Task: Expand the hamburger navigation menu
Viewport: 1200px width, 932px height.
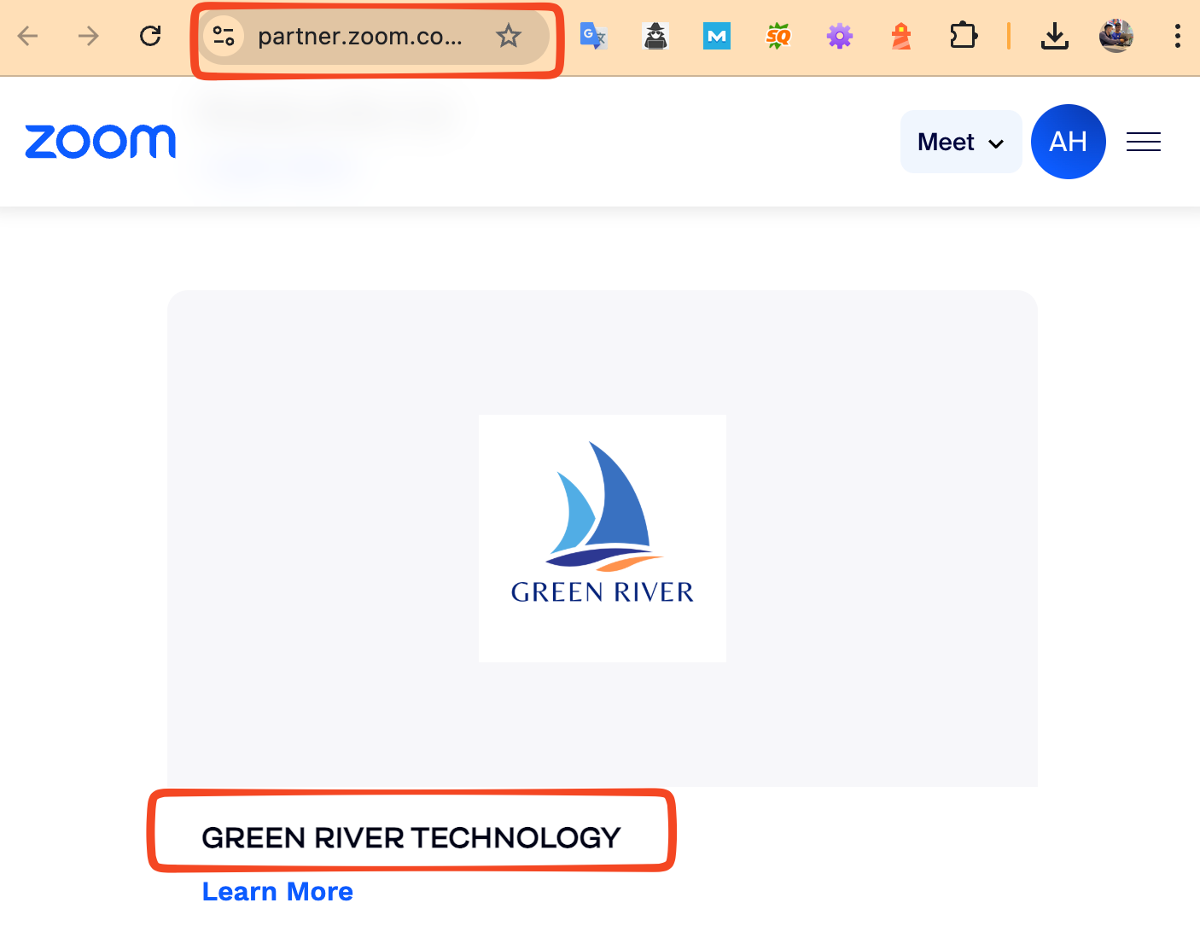Action: pyautogui.click(x=1144, y=142)
